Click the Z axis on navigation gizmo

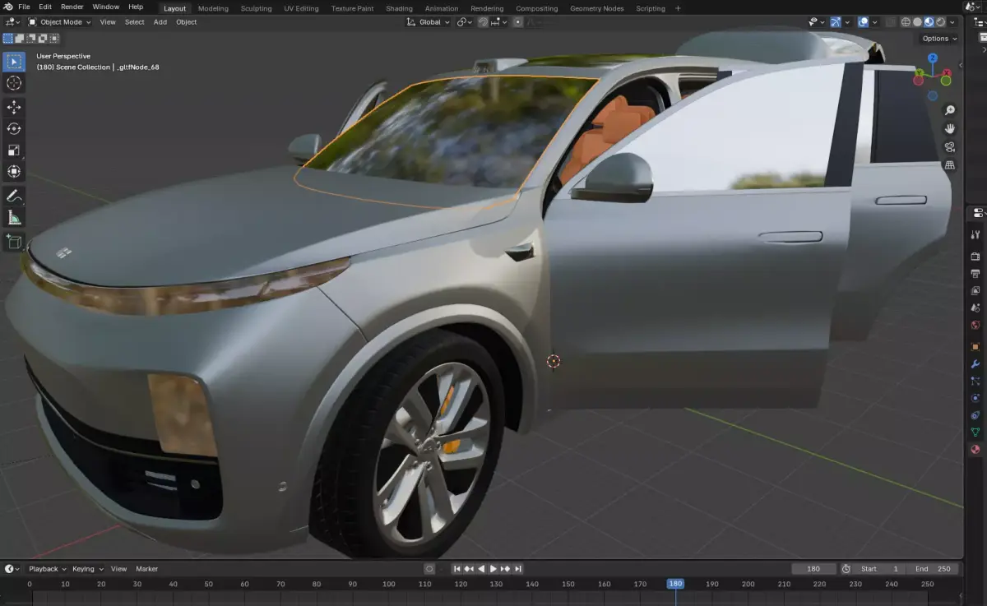pyautogui.click(x=933, y=58)
